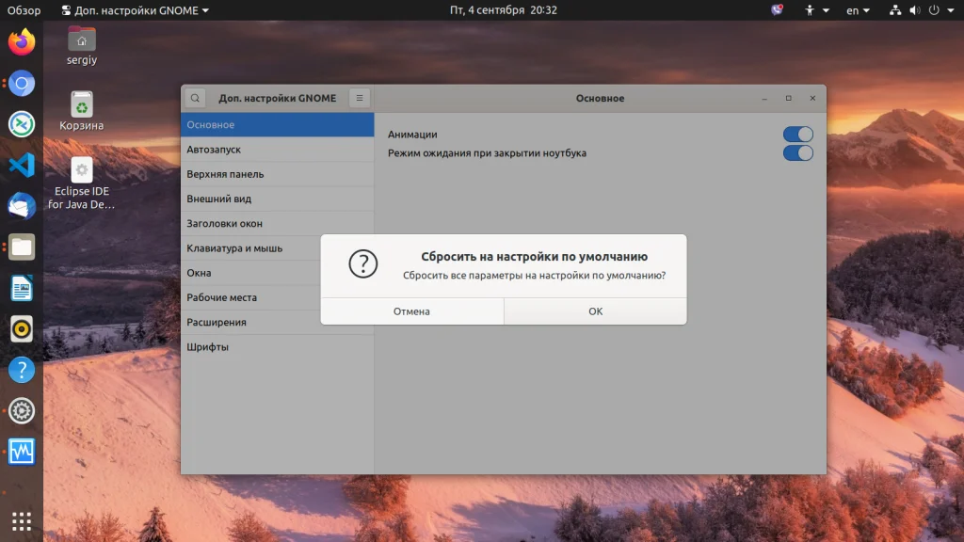
Task: Toggle suspend when laptop lid closed switch
Action: (x=798, y=153)
